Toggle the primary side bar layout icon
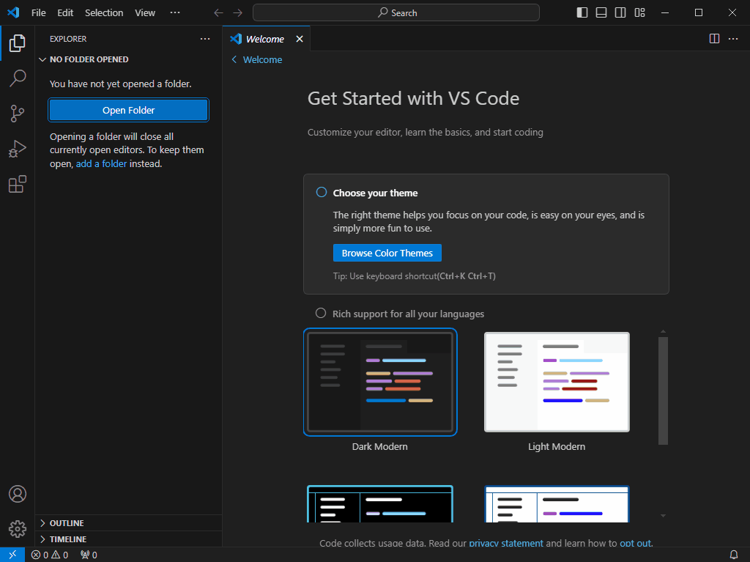The height and width of the screenshot is (562, 750). [582, 13]
